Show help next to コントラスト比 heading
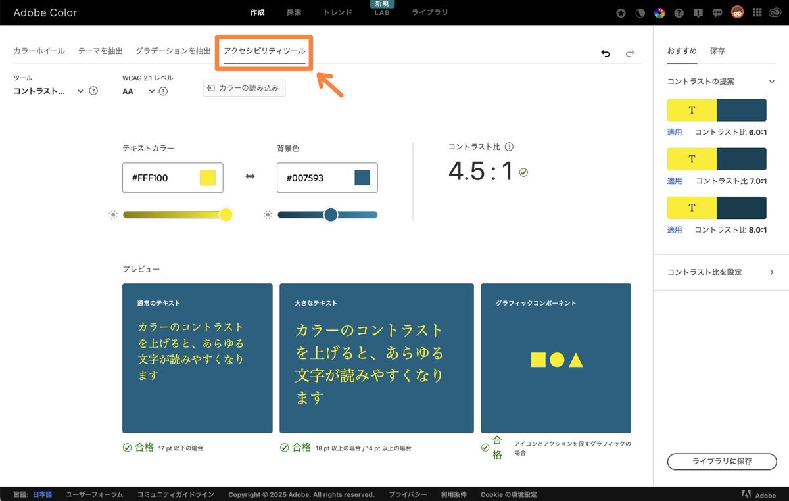Screen dimensions: 789x501 pos(509,147)
